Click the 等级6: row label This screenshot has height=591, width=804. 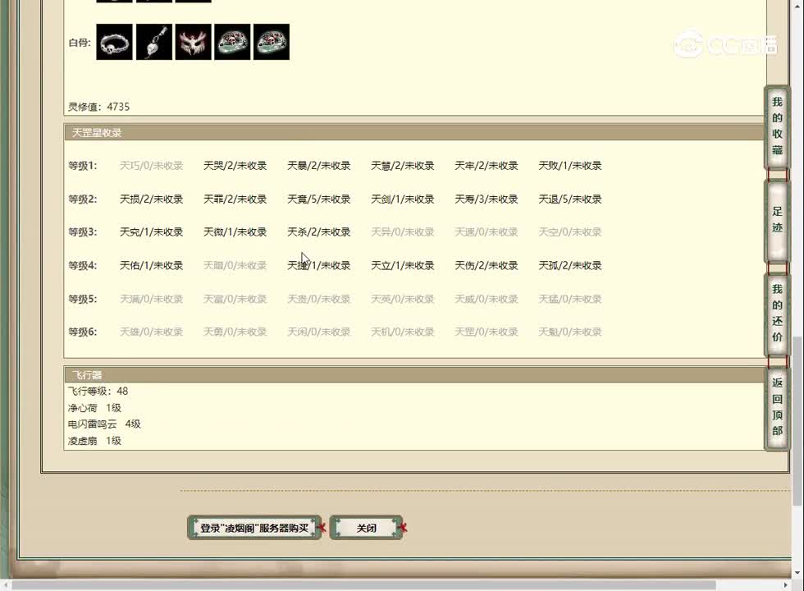pos(83,332)
